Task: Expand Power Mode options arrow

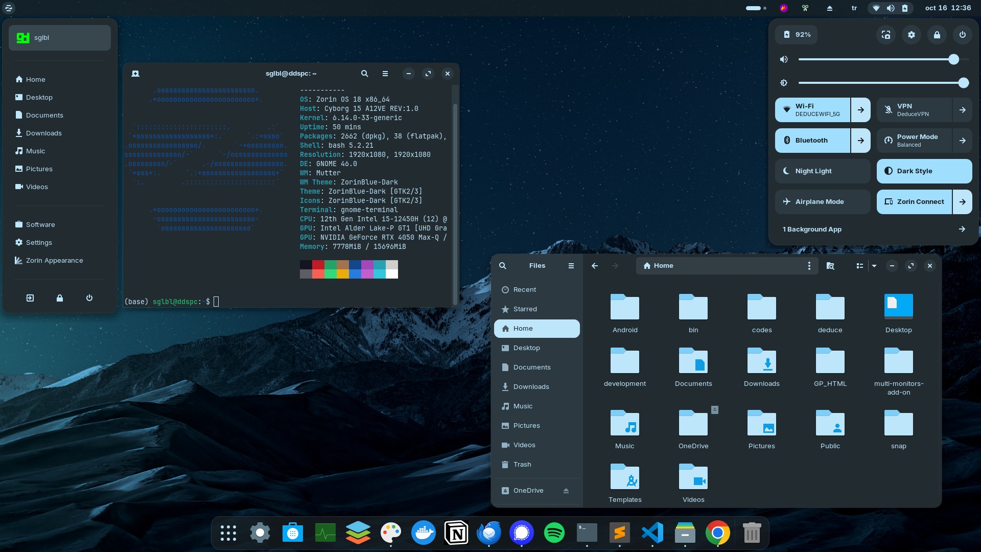Action: click(963, 141)
